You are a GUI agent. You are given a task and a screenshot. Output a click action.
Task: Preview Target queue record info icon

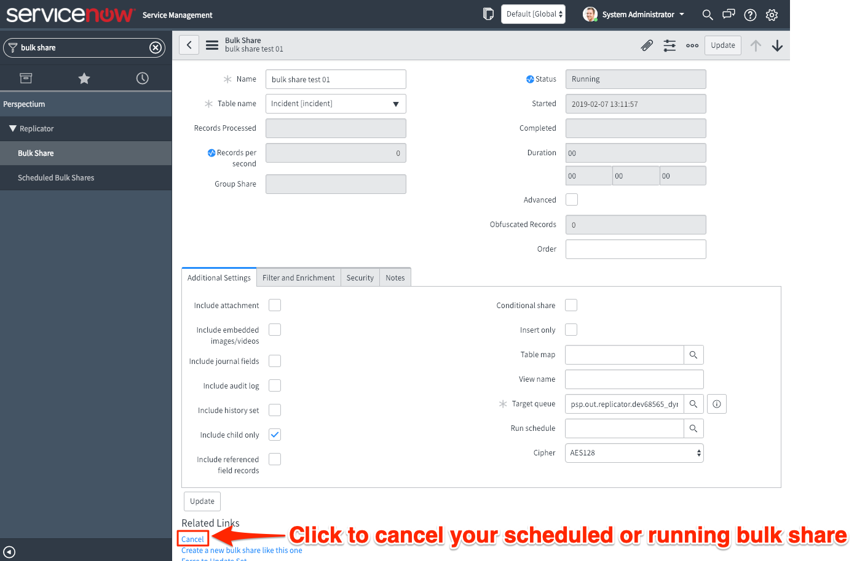(717, 404)
